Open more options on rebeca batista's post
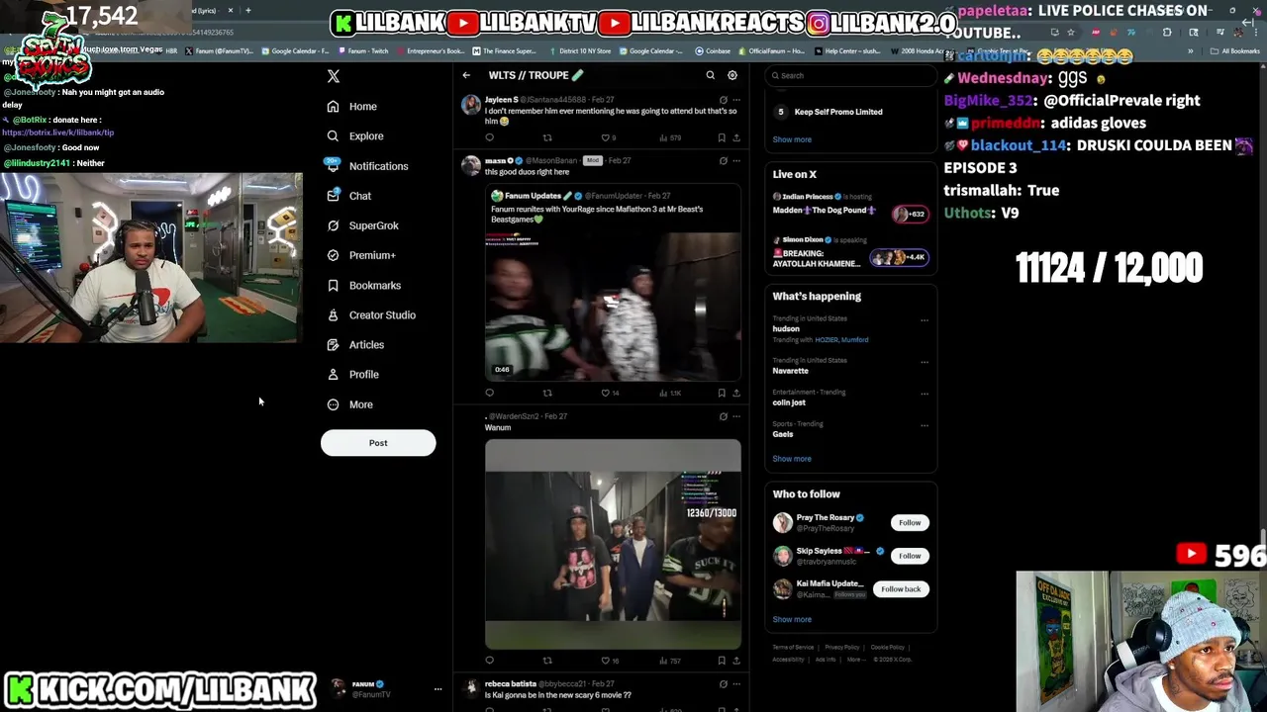This screenshot has height=712, width=1267. point(735,683)
